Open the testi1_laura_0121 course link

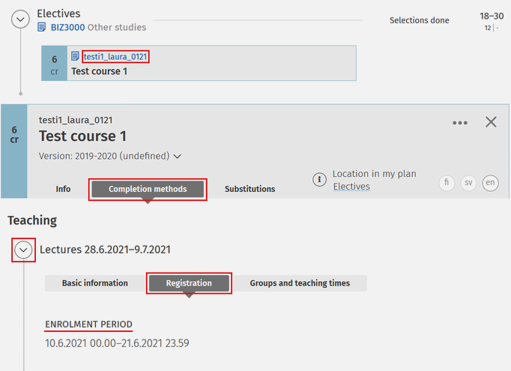pos(115,56)
